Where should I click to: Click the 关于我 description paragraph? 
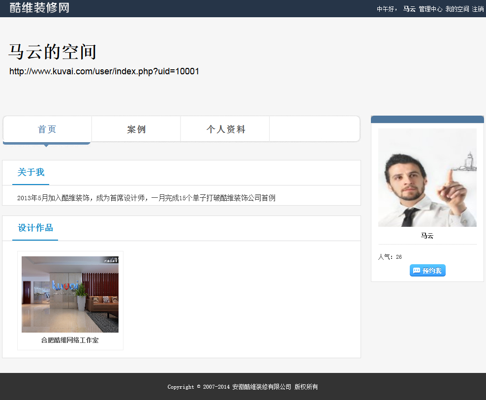(146, 198)
